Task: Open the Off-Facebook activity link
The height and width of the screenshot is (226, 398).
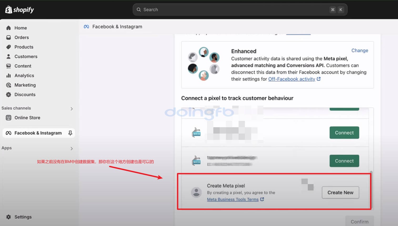Action: [291, 79]
